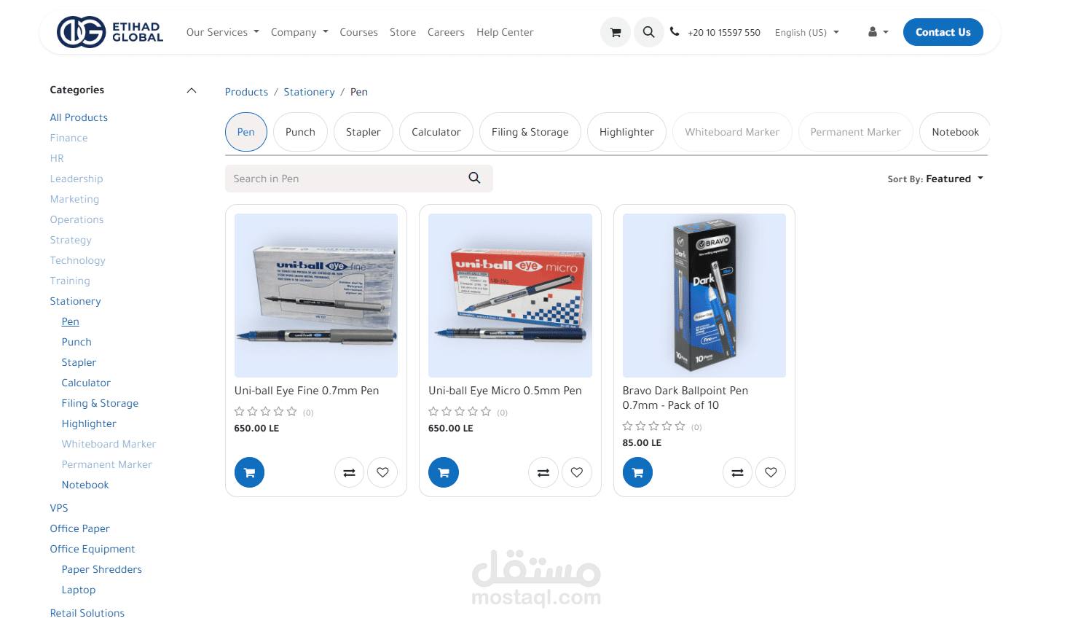Open Careers in top navigation
This screenshot has height=621, width=1073.
pyautogui.click(x=446, y=32)
